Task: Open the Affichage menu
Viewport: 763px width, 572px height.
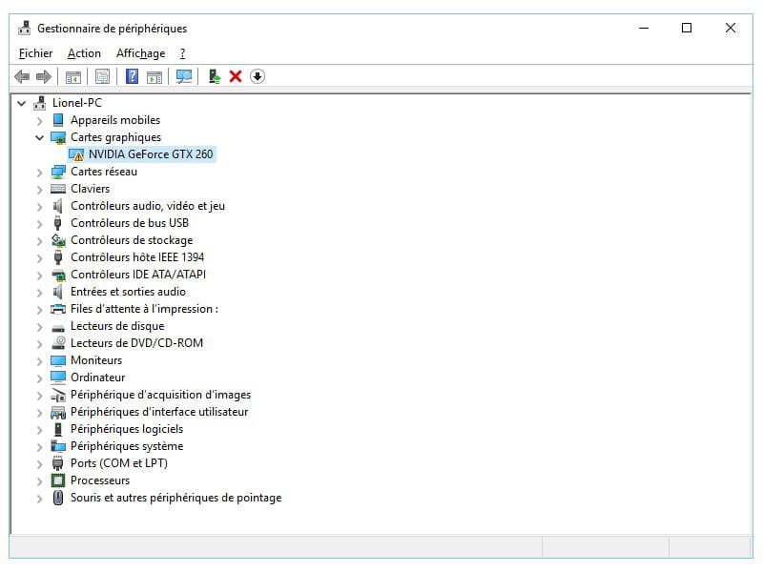Action: (140, 53)
